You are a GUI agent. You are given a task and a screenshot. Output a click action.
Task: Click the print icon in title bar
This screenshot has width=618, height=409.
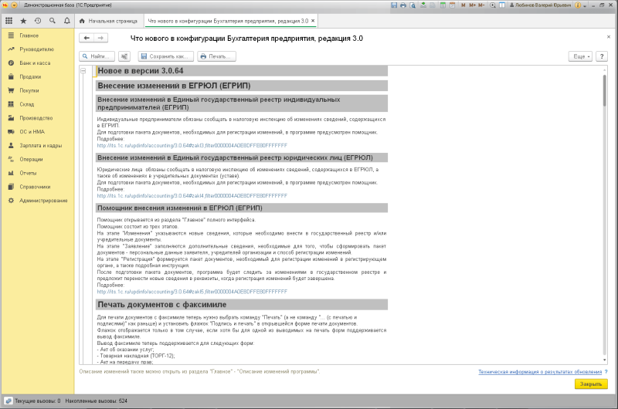402,5
